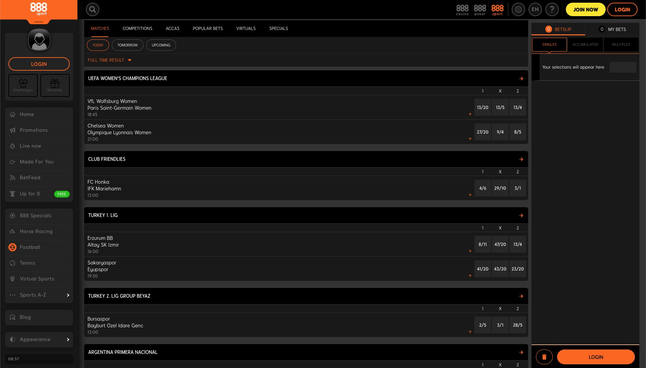Image resolution: width=646 pixels, height=368 pixels.
Task: Open Horse Racing in sidebar
Action: coord(36,231)
